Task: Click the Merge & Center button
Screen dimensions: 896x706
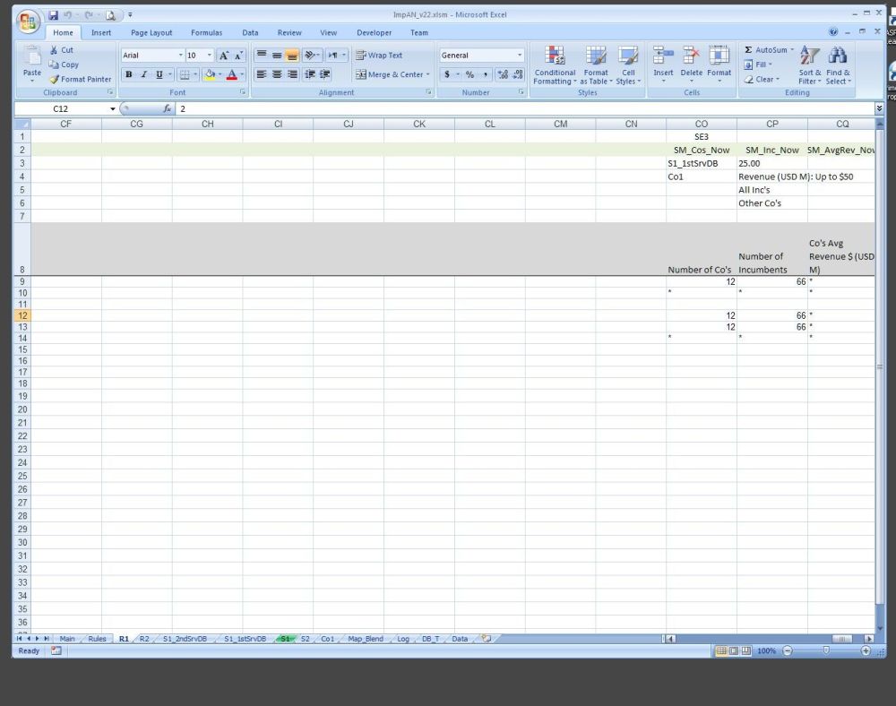Action: [392, 74]
